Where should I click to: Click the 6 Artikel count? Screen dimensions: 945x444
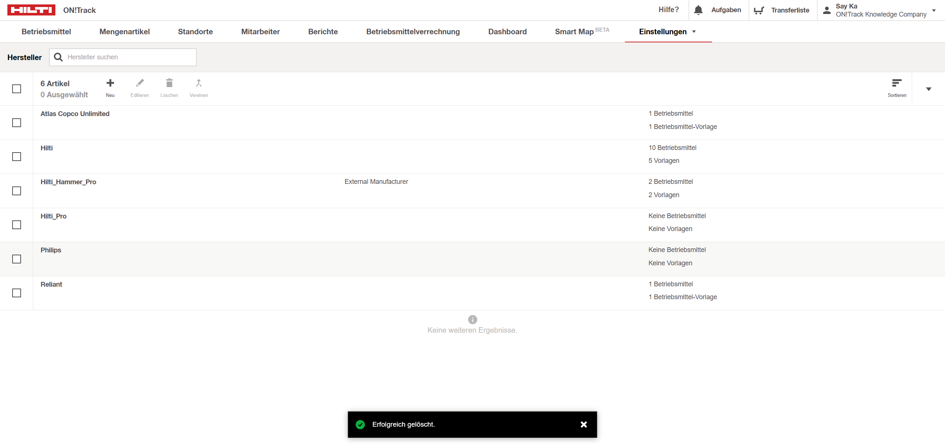point(55,84)
